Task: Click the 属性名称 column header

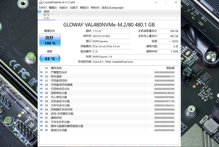Action: tap(98, 68)
